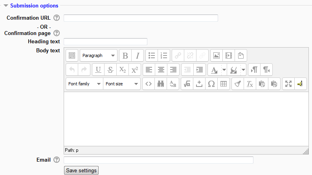
Task: Open the Font size dropdown
Action: pos(122,84)
